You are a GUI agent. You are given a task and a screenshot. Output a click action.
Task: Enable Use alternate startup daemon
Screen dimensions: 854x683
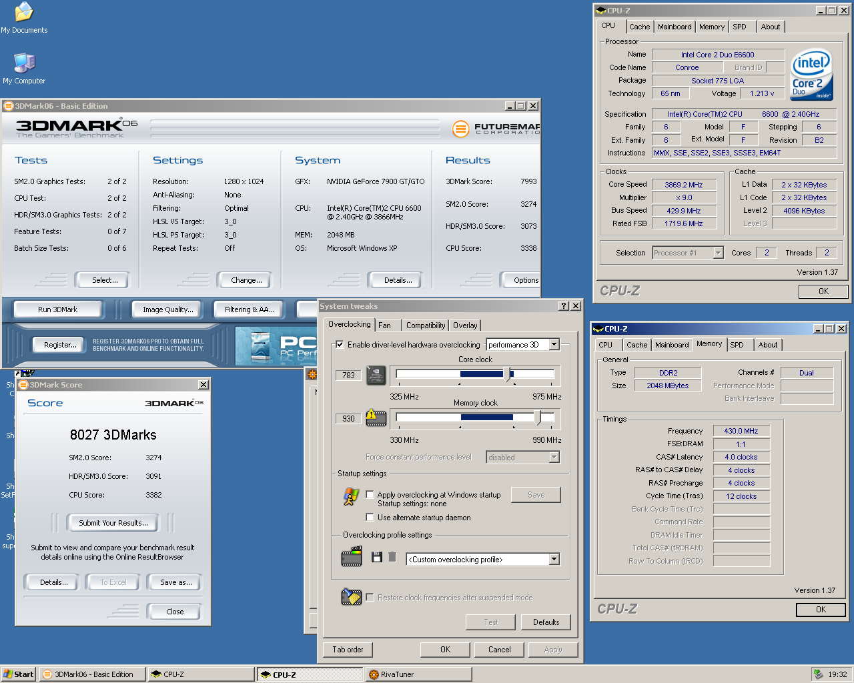(370, 518)
